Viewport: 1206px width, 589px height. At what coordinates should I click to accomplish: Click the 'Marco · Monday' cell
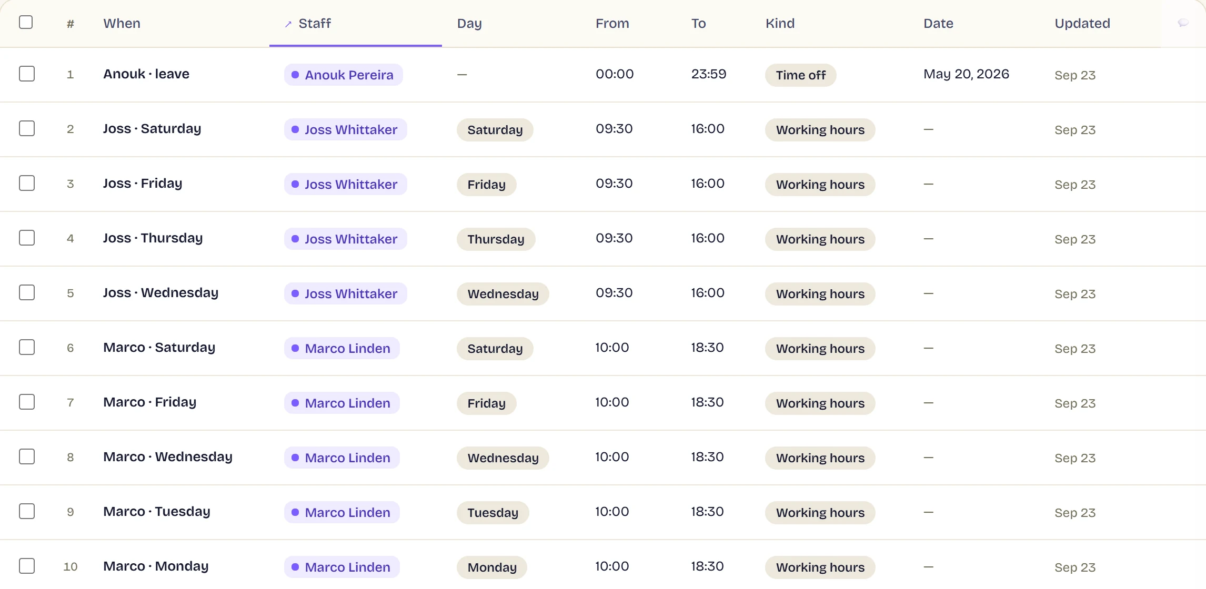point(156,566)
